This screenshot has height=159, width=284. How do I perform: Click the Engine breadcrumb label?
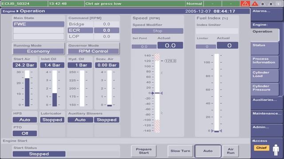click(9, 11)
